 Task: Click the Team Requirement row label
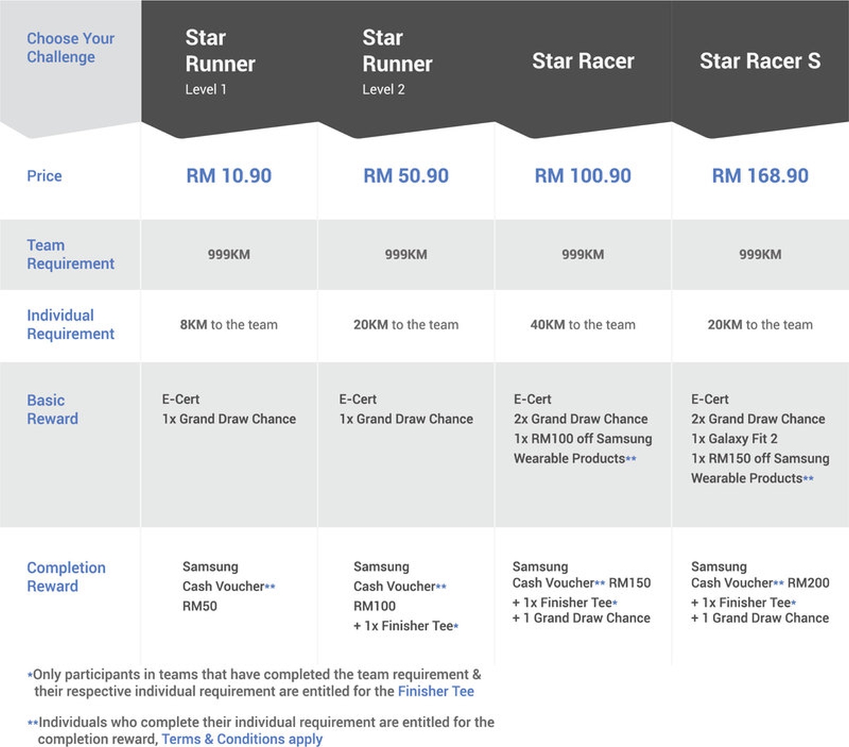point(70,254)
